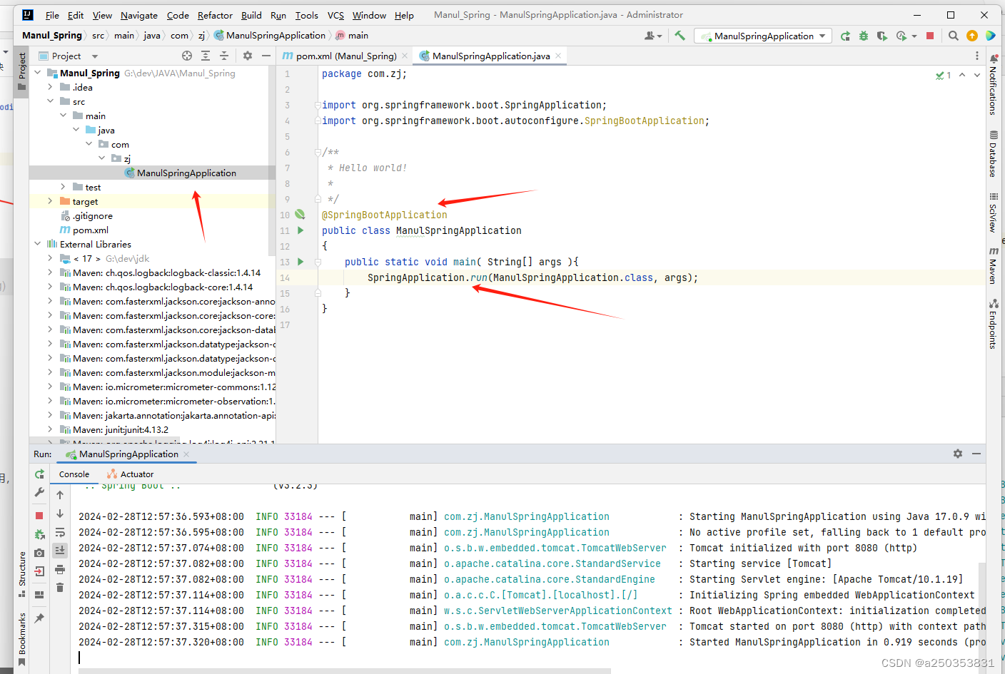Run with profiler from the toolbar
The height and width of the screenshot is (674, 1005).
pos(902,36)
